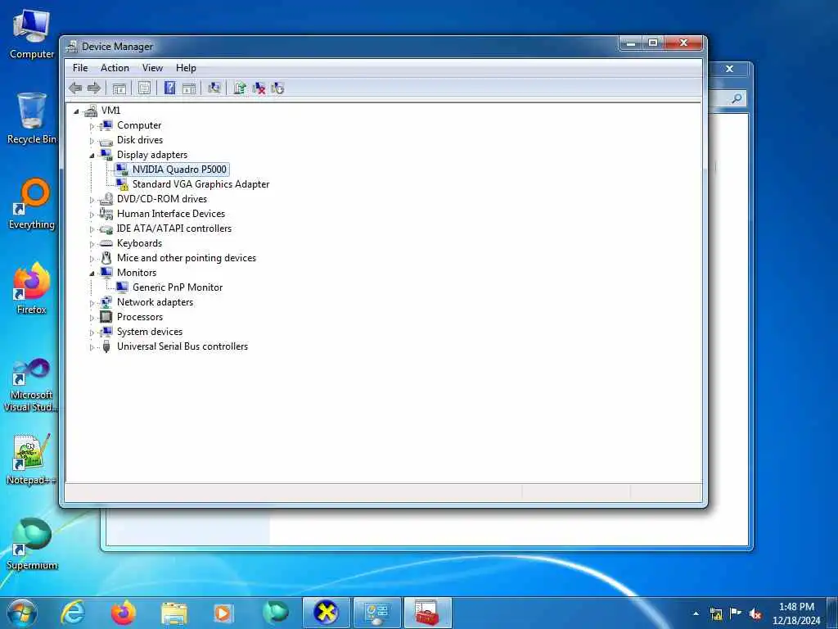Click the warning icon beside Standard VGA Graphics Adapter
Image resolution: width=838 pixels, height=629 pixels.
pos(123,184)
